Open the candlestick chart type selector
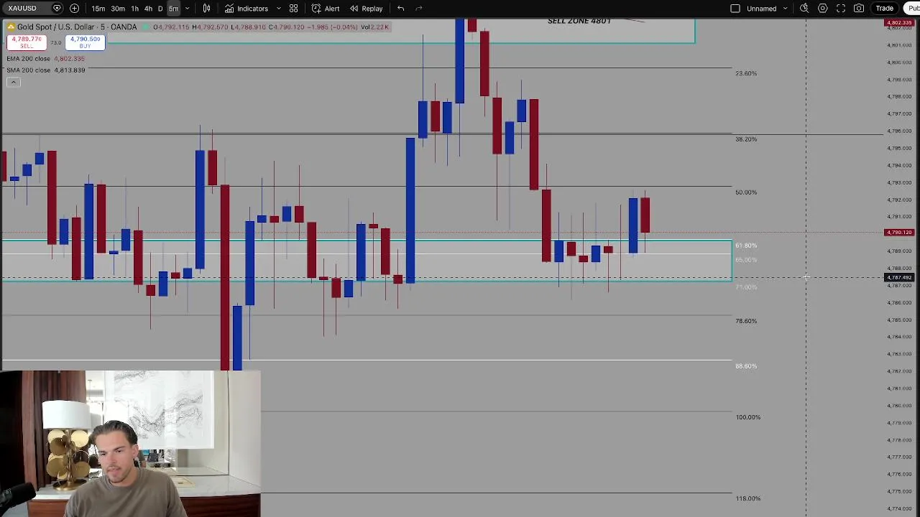 tap(206, 9)
